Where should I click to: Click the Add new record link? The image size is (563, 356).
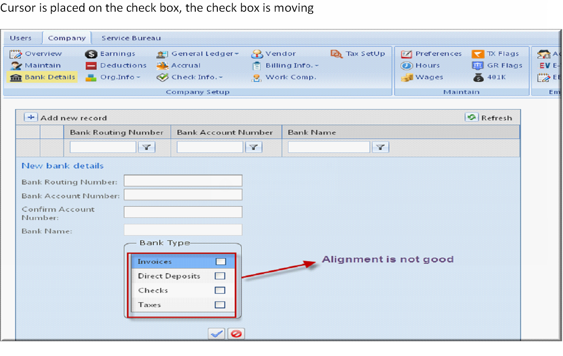point(73,118)
